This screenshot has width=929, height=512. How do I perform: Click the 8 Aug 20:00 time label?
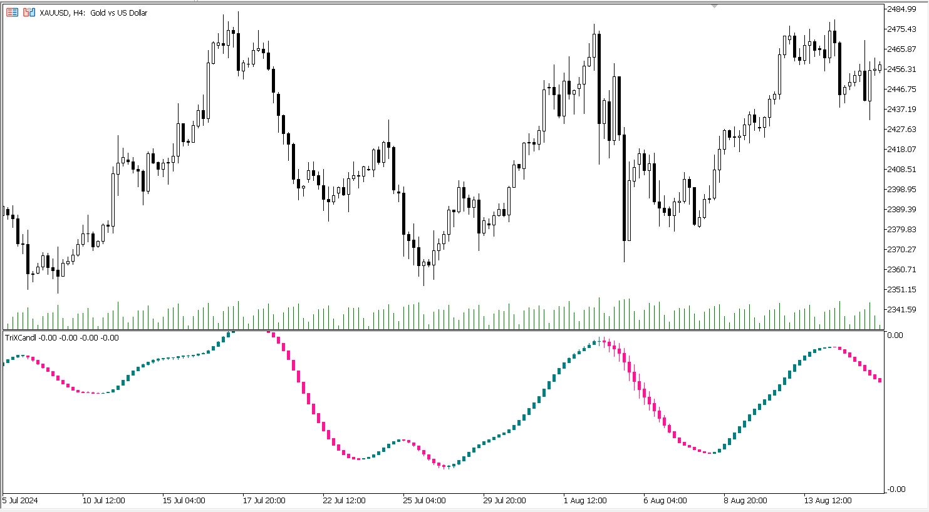745,501
